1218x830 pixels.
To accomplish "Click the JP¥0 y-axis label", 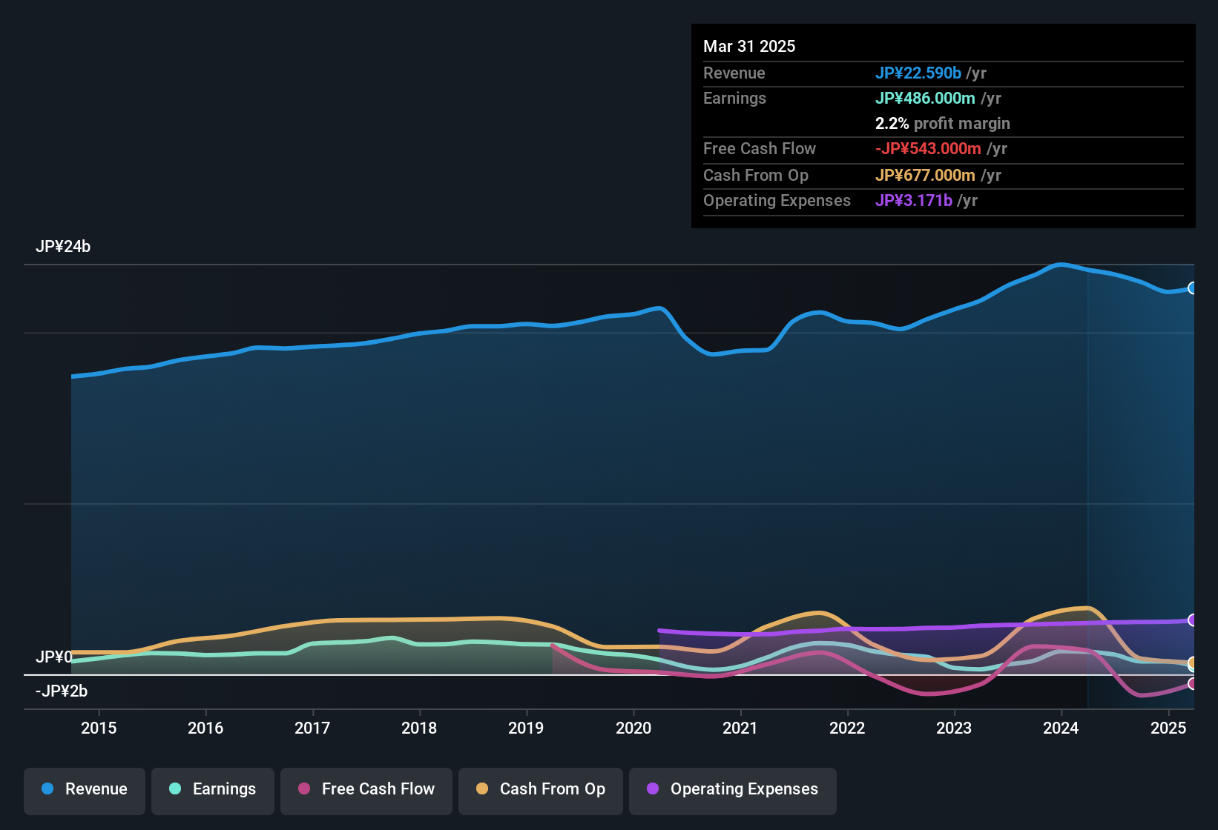I will 54,657.
